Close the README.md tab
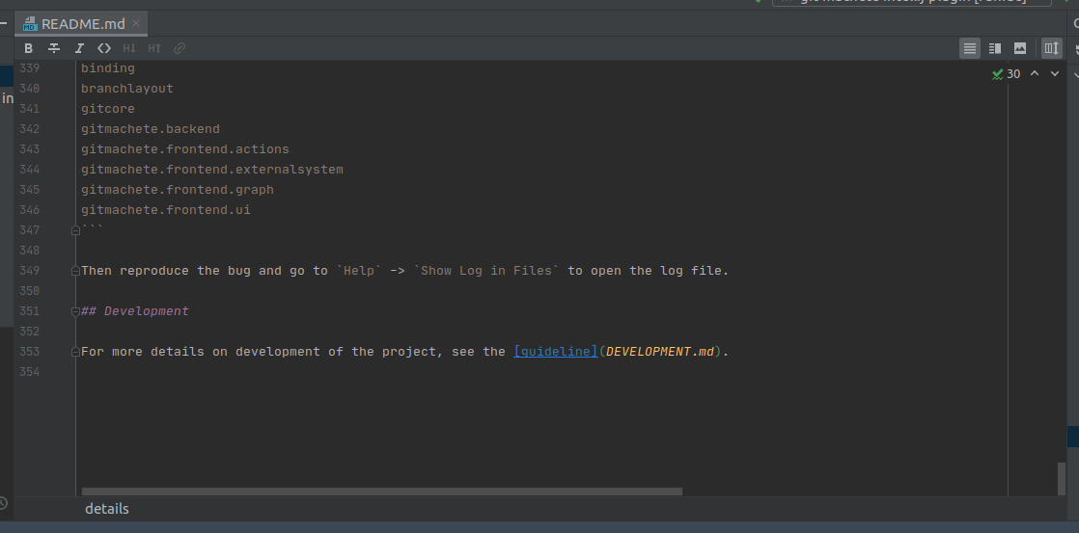The height and width of the screenshot is (533, 1079). [136, 23]
